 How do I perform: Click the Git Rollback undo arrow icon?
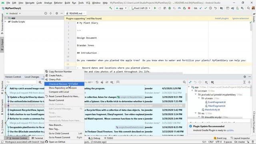(x=216, y=8)
